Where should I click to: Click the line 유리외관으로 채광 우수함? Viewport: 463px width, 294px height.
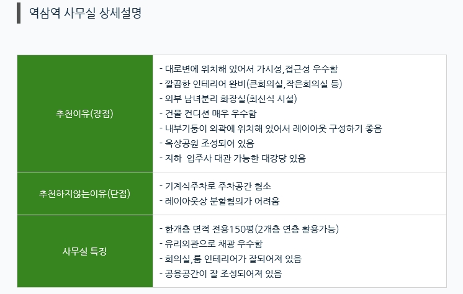pos(211,244)
